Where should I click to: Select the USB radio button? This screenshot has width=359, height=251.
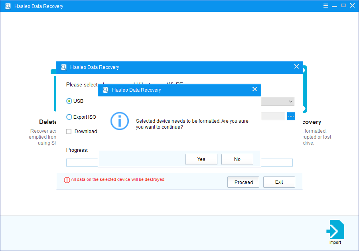click(69, 101)
